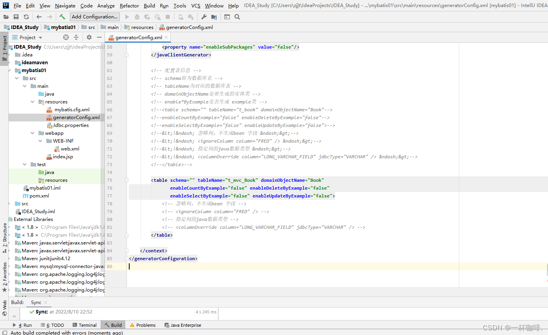Select mybatis.cfg.xml in project tree
The height and width of the screenshot is (335, 548).
click(x=68, y=110)
